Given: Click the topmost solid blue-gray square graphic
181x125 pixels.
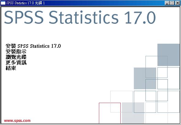Looking at the screenshot, I should [168, 55].
